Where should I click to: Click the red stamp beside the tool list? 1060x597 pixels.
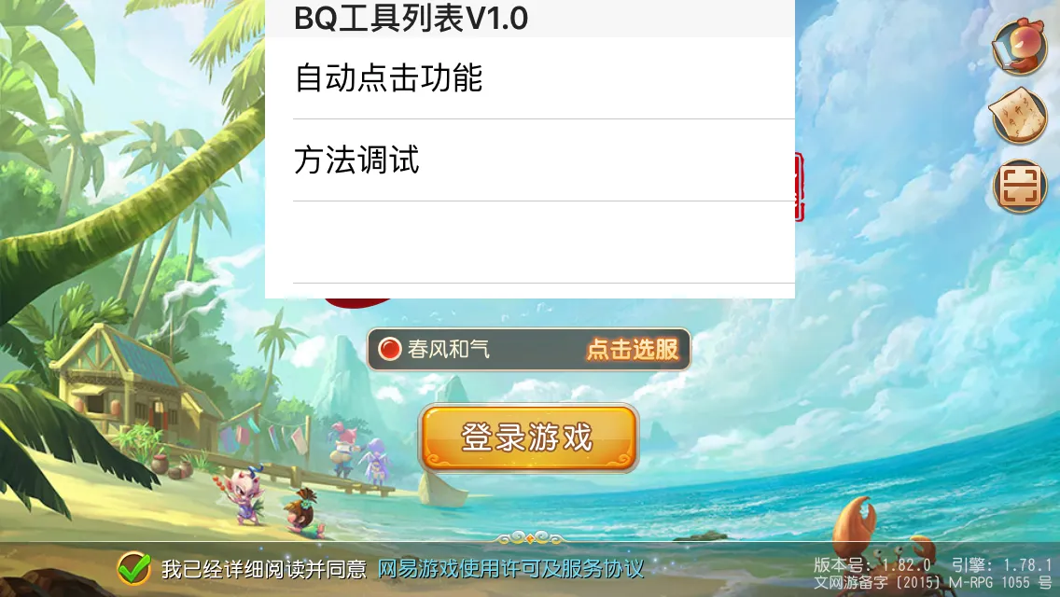799,187
